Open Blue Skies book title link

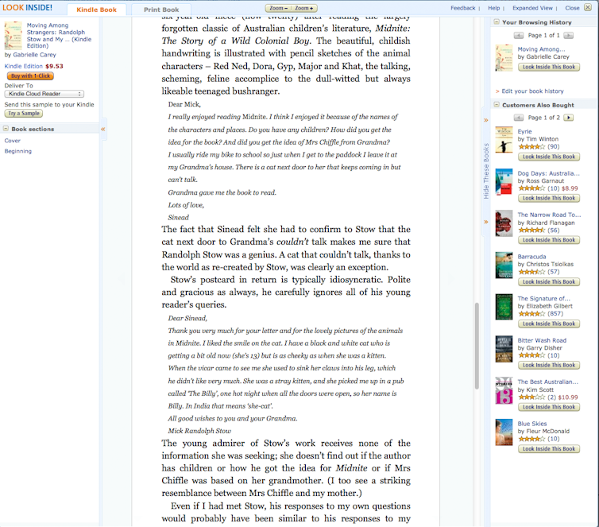point(531,424)
